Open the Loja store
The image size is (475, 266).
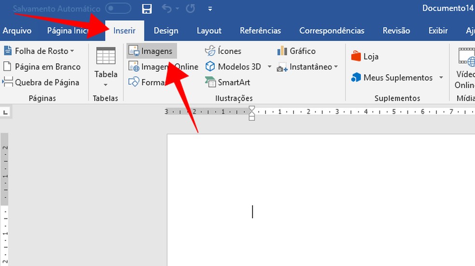[x=365, y=56]
